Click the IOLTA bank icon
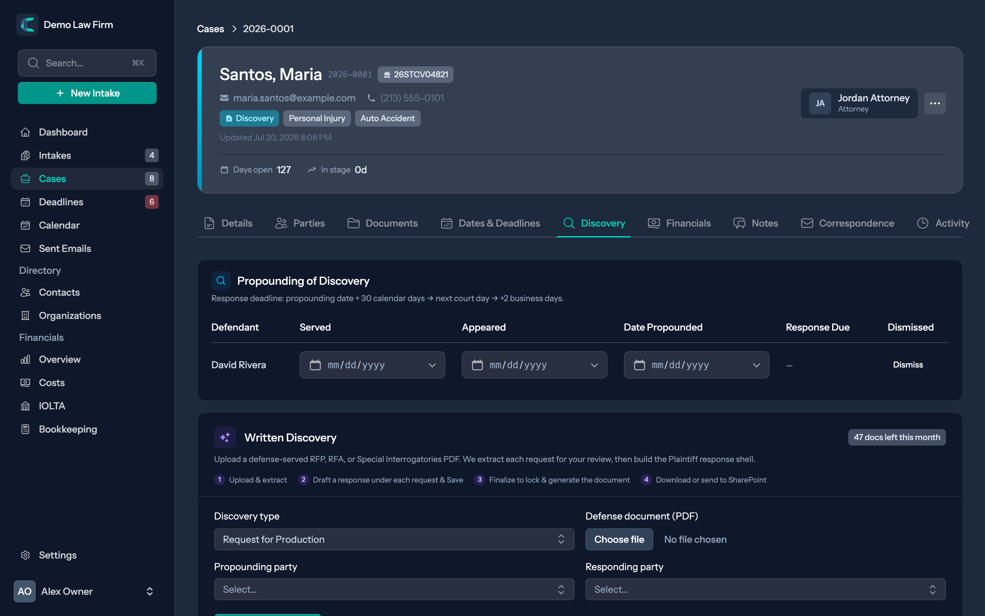 tap(25, 406)
